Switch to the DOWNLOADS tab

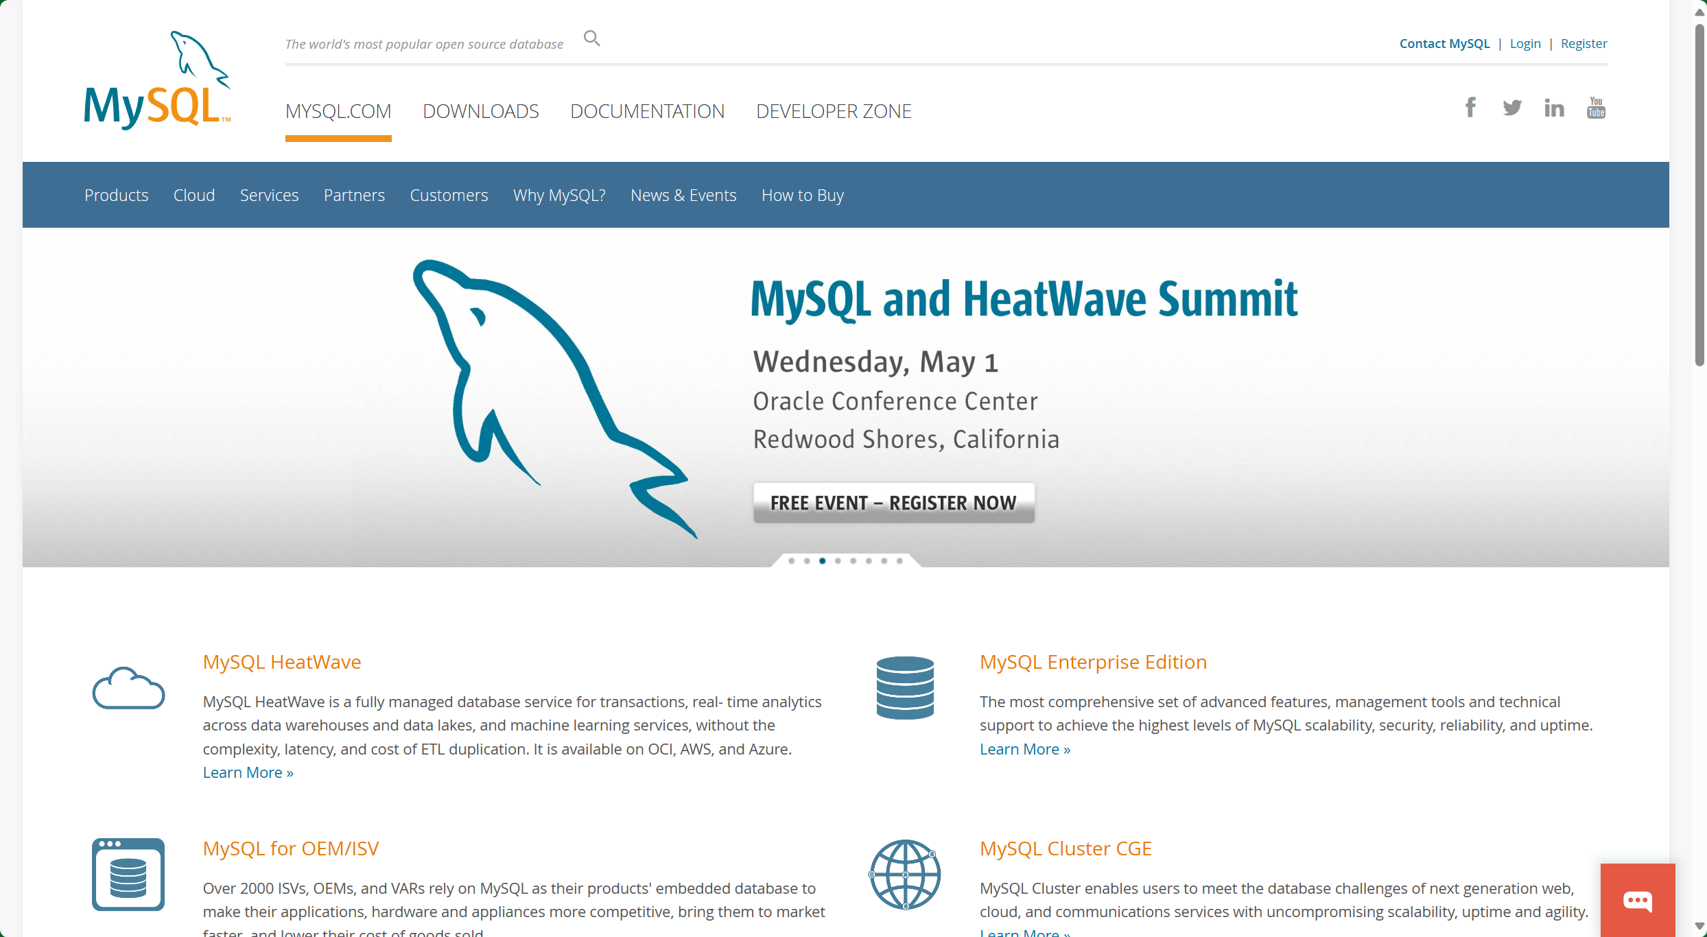pyautogui.click(x=480, y=111)
